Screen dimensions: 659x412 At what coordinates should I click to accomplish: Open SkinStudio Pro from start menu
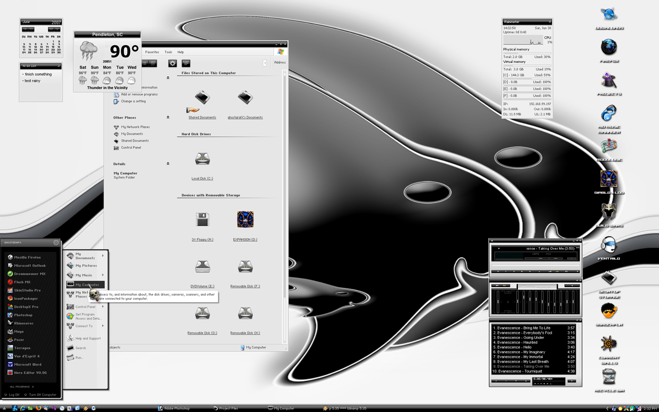24,290
